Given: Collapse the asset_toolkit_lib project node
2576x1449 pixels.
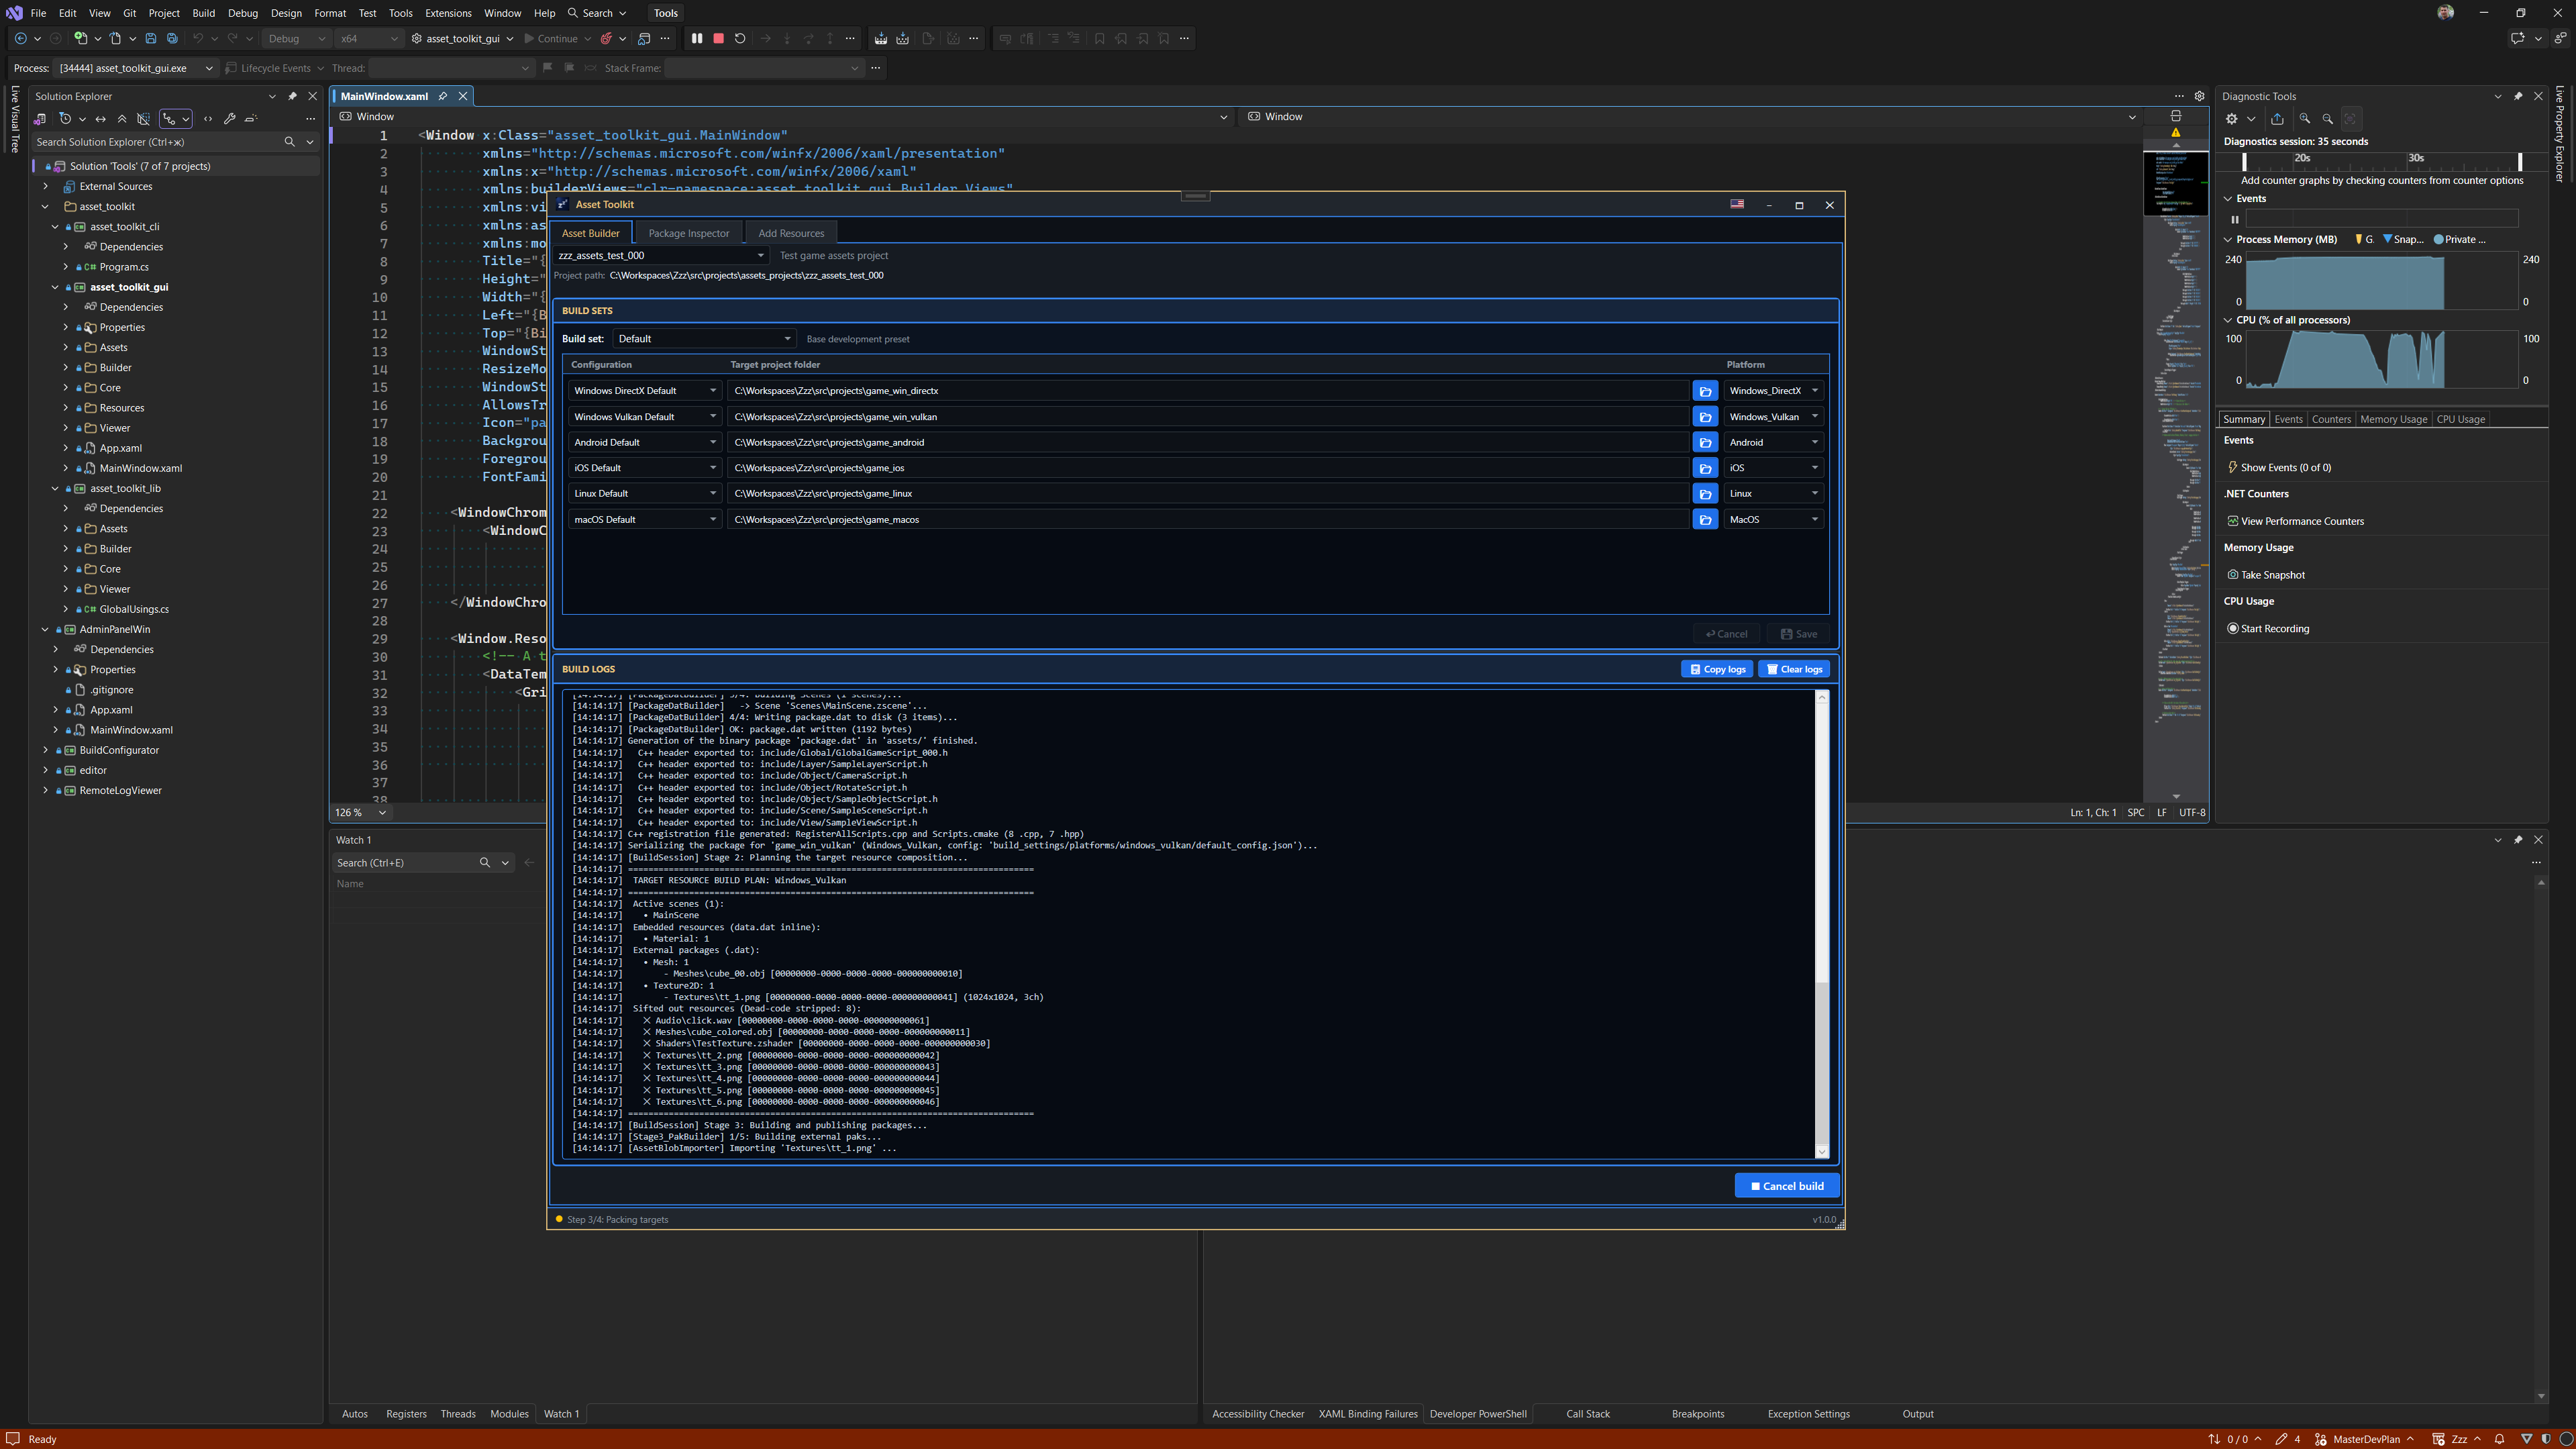Looking at the screenshot, I should pos(55,488).
